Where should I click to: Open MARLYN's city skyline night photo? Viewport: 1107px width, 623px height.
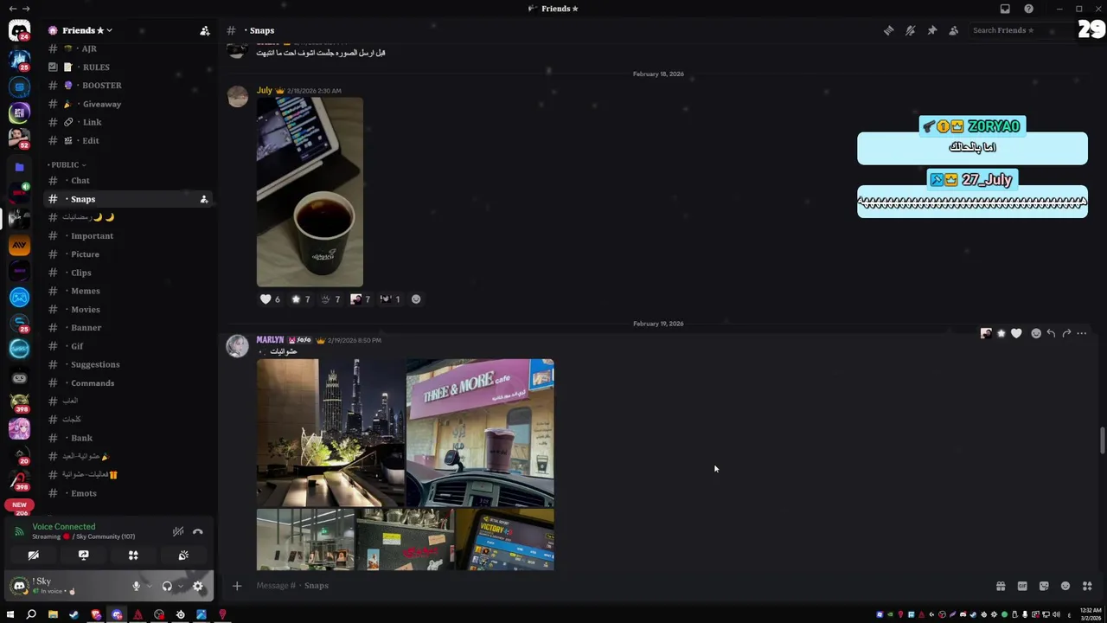pos(330,433)
